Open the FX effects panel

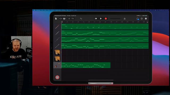pos(73,19)
